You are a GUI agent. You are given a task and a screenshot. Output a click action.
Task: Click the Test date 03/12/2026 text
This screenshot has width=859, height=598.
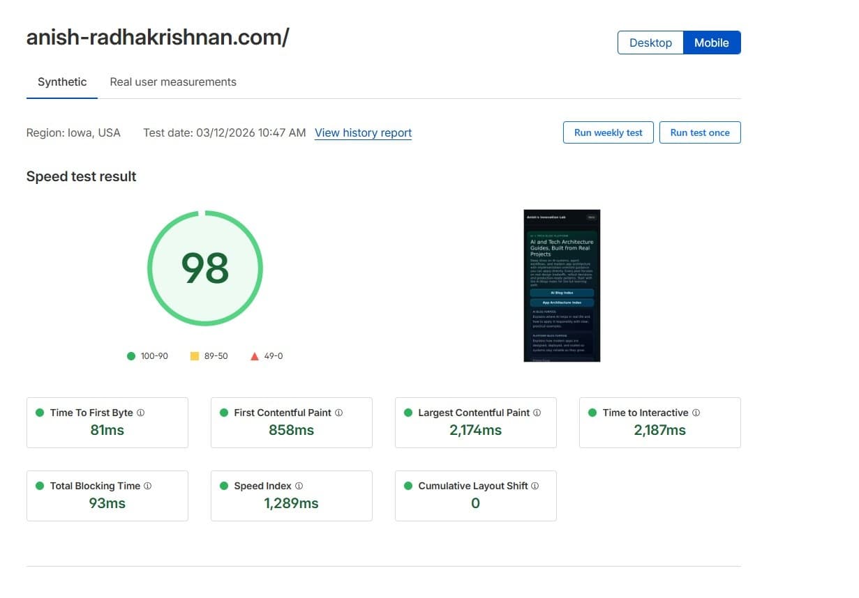pyautogui.click(x=224, y=132)
